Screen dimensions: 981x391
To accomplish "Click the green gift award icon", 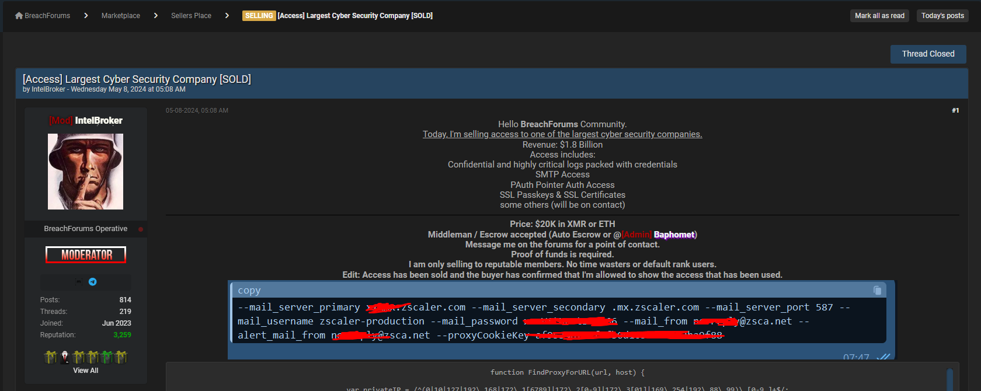I will pos(107,357).
